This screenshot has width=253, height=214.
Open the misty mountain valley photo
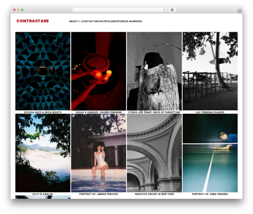pyautogui.click(x=43, y=153)
